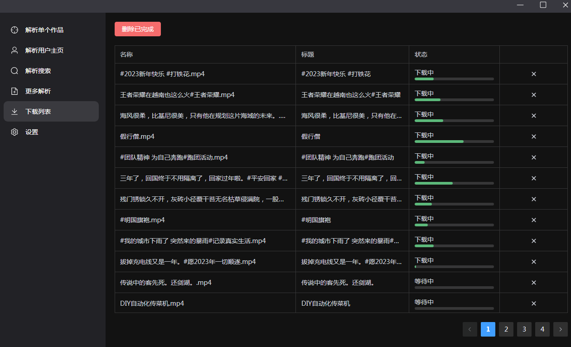Screen dimensions: 571x347
Task: Select the file name #明国旗袍.mp4
Action: 142,220
